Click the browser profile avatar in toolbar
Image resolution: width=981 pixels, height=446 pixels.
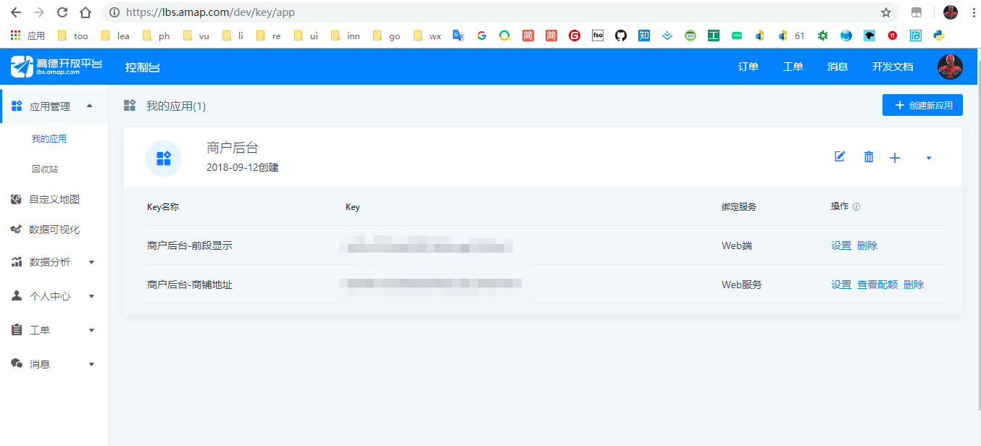point(951,12)
